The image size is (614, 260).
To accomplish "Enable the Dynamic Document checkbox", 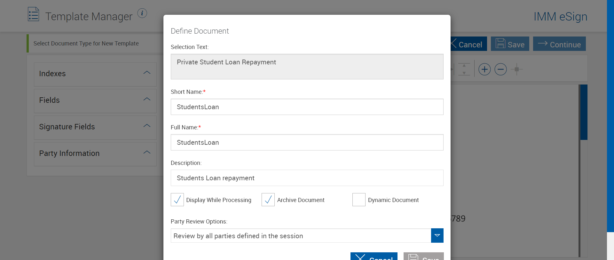I will (359, 200).
